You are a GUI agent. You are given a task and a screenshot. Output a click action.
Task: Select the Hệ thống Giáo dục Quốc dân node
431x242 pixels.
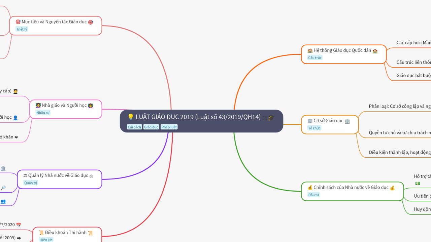[x=342, y=50]
